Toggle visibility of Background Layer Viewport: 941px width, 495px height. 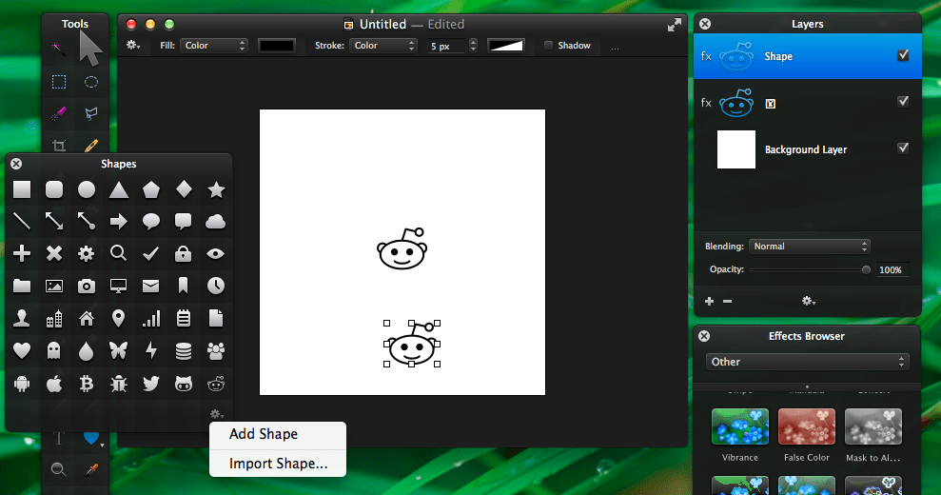tap(903, 148)
